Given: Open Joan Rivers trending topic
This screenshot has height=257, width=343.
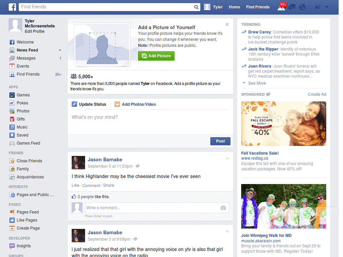Looking at the screenshot, I should click(x=260, y=66).
